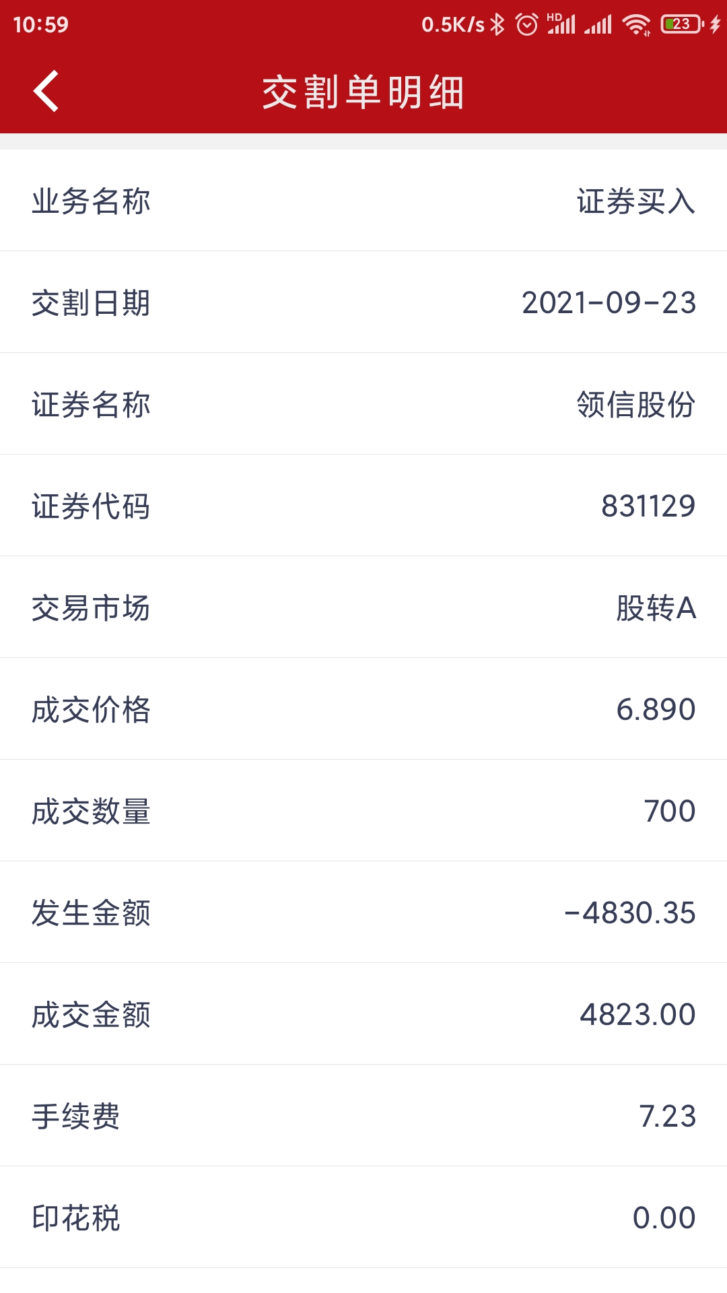Tap the HD signal strength icon
Viewport: 727px width, 1293px height.
pyautogui.click(x=561, y=24)
